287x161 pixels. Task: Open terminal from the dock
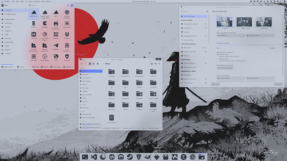tap(85, 157)
